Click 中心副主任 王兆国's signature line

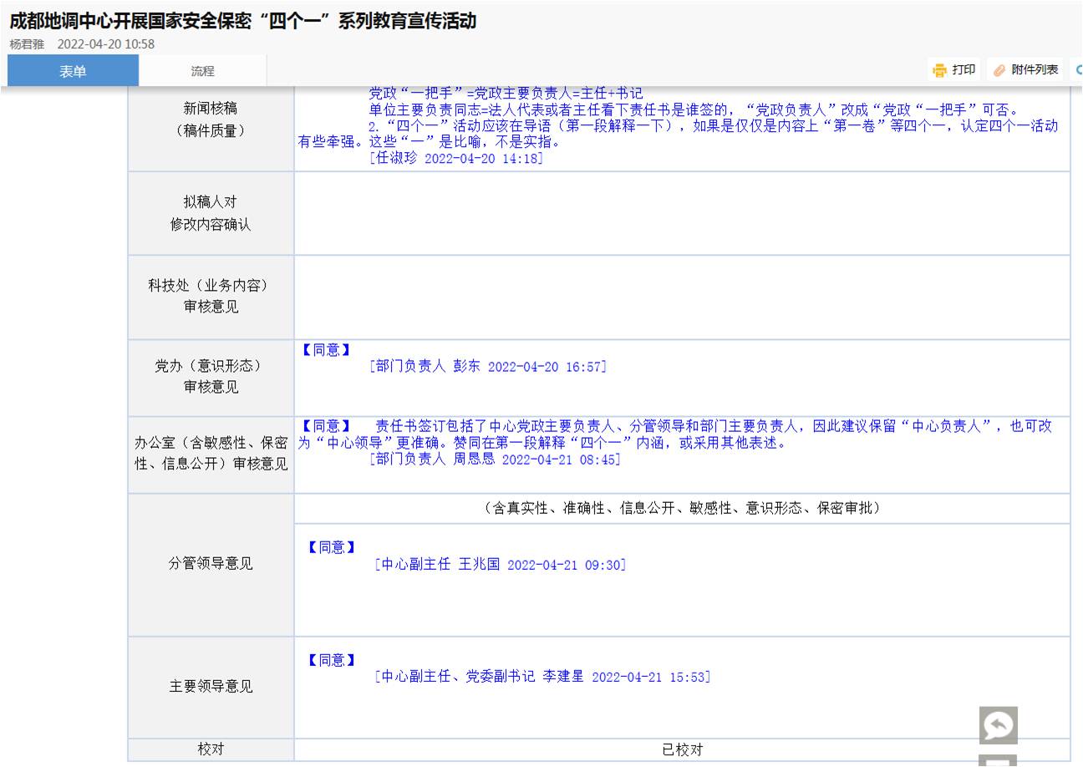500,565
